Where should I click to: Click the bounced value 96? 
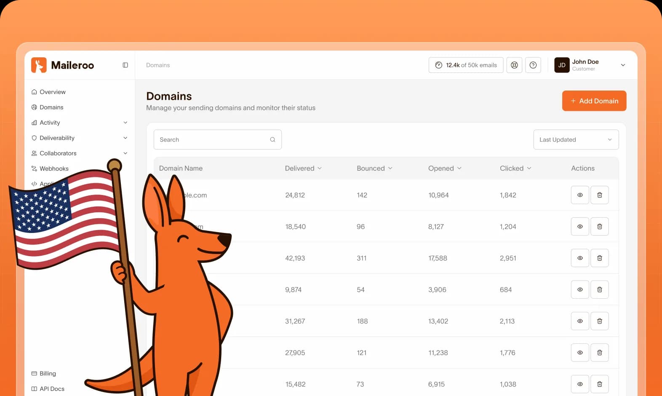click(x=360, y=227)
